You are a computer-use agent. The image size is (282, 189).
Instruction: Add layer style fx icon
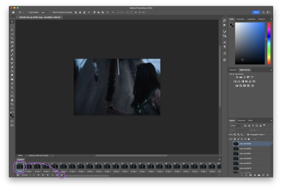246,175
